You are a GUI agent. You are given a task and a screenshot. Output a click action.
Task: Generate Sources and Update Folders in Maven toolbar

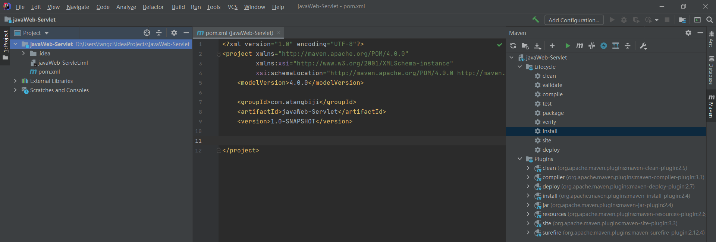525,46
